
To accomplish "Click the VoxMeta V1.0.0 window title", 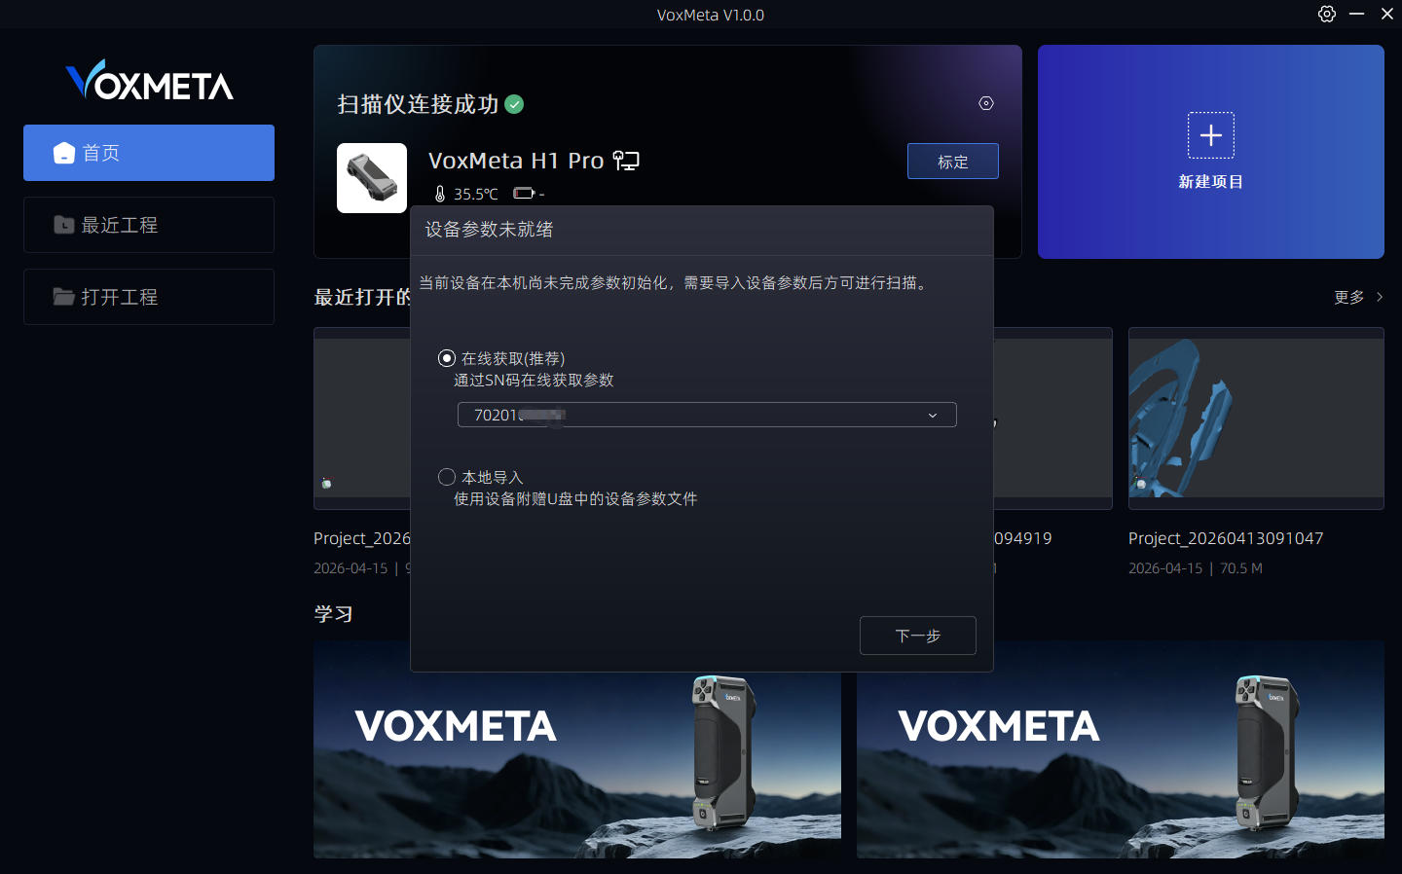I will [x=711, y=15].
